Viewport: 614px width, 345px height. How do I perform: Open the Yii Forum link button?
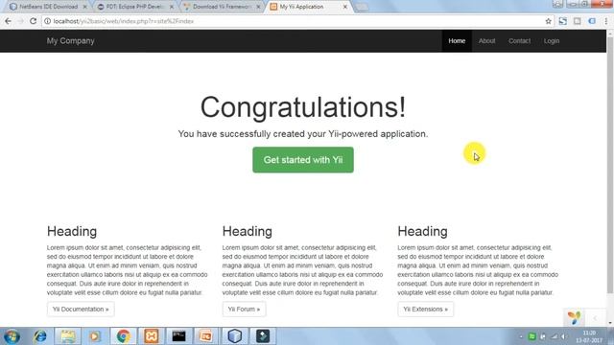(244, 309)
